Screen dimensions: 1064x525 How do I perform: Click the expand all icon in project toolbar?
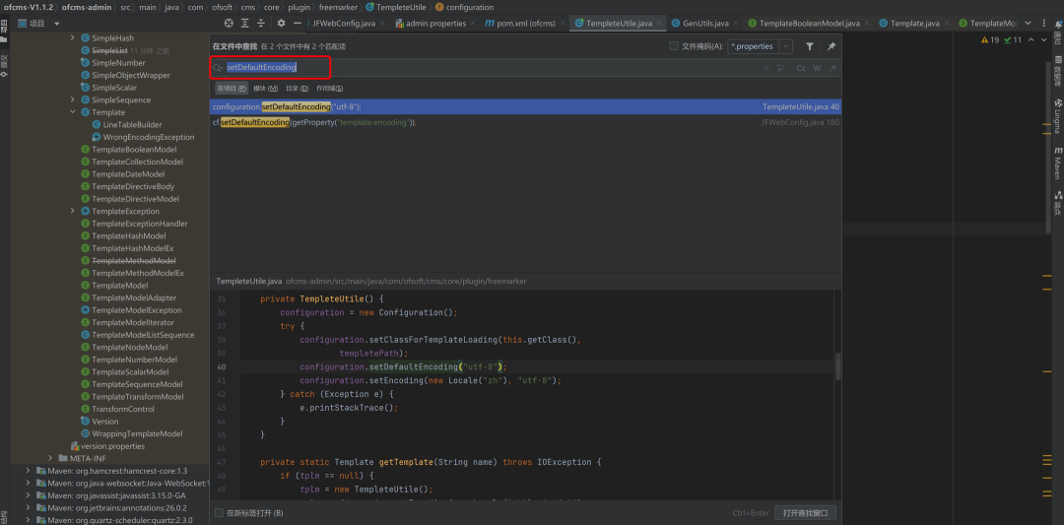pos(245,23)
